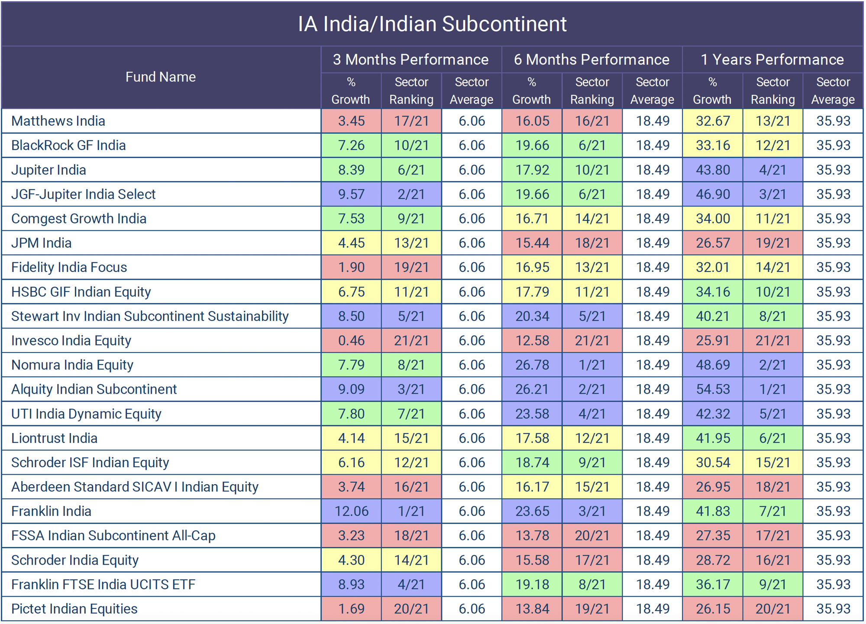The image size is (866, 624).
Task: Click UTI India Dynamic Equity 3-month growth 7.80
Action: coord(351,414)
